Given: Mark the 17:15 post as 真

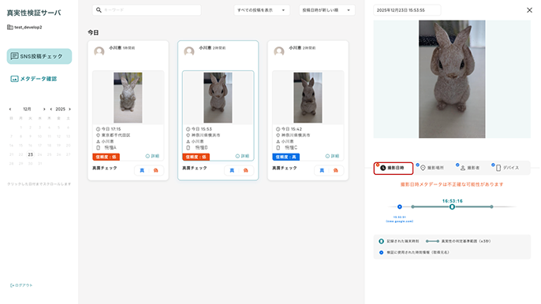Looking at the screenshot, I should [x=142, y=170].
